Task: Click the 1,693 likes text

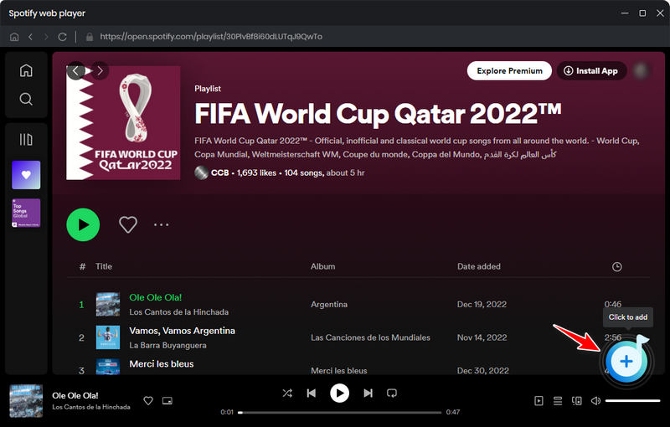Action: (x=256, y=173)
